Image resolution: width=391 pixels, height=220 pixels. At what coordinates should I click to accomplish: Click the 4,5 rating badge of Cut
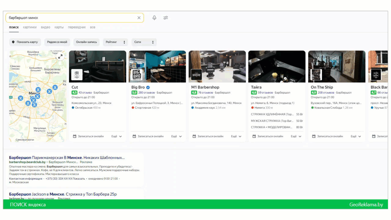75,93
